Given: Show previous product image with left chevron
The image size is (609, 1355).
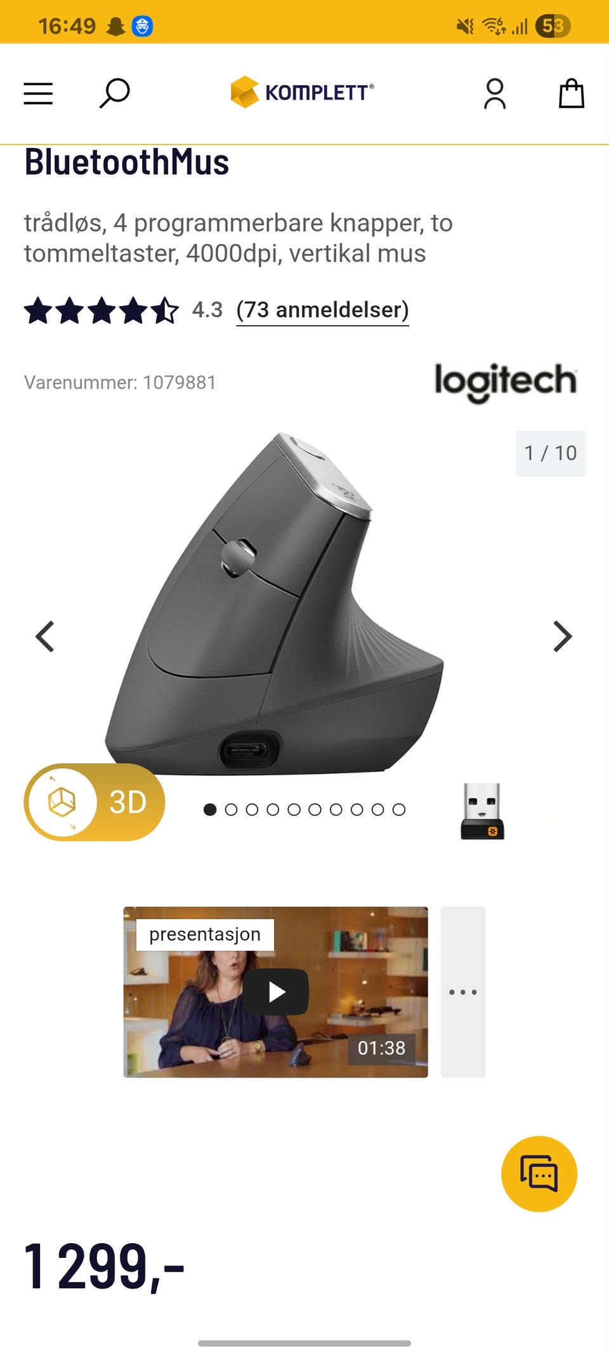Looking at the screenshot, I should [45, 637].
